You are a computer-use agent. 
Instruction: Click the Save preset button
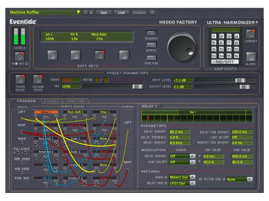point(104,13)
